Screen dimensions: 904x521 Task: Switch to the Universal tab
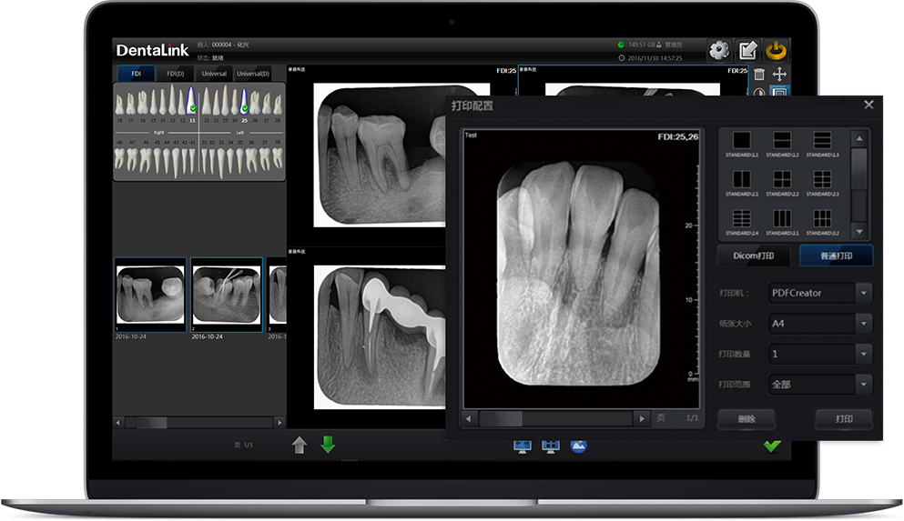coord(214,74)
